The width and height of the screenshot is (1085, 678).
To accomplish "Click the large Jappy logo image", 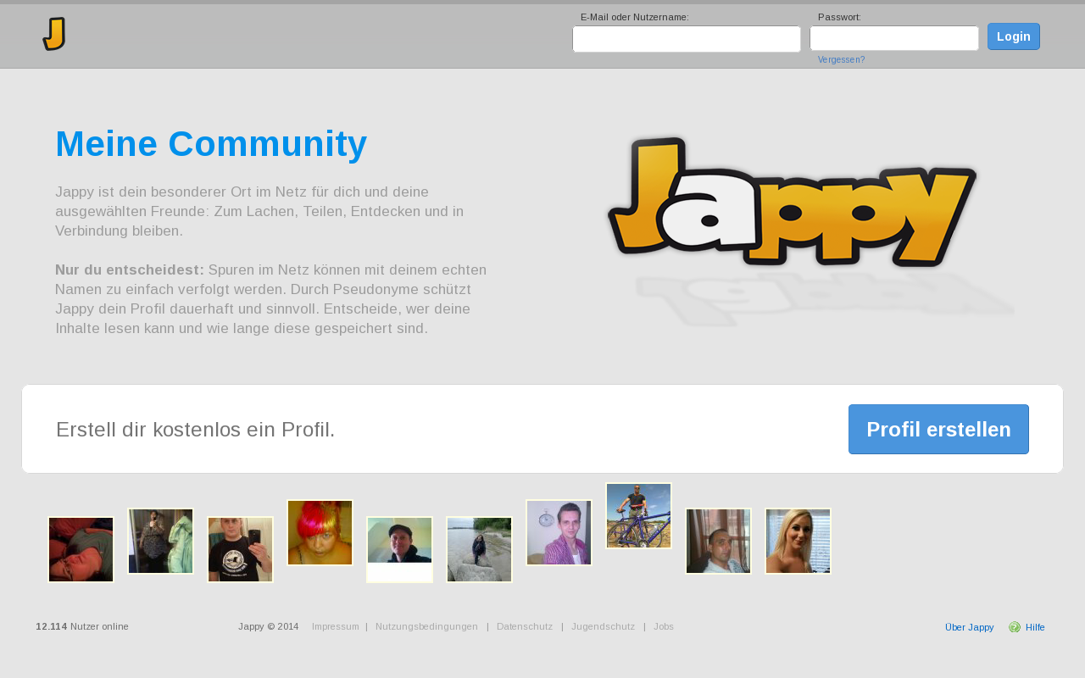I will 793,202.
